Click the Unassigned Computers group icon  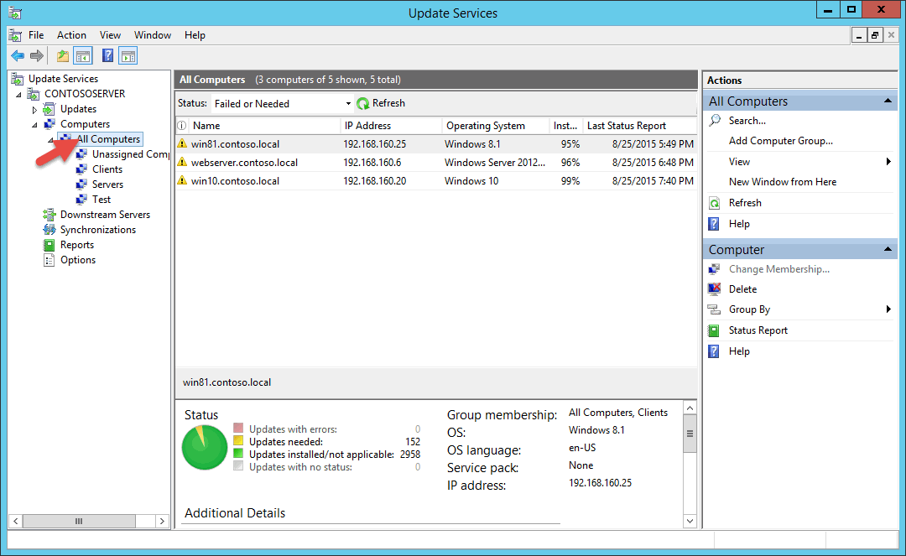tap(81, 154)
